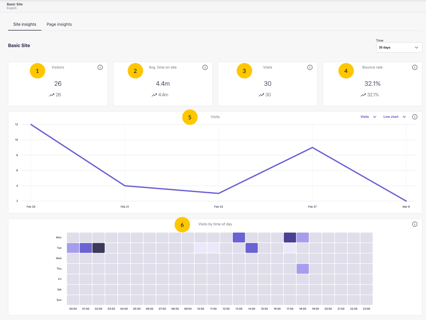426x320 pixels.
Task: Click the Visits by time of day title
Action: tap(215, 224)
